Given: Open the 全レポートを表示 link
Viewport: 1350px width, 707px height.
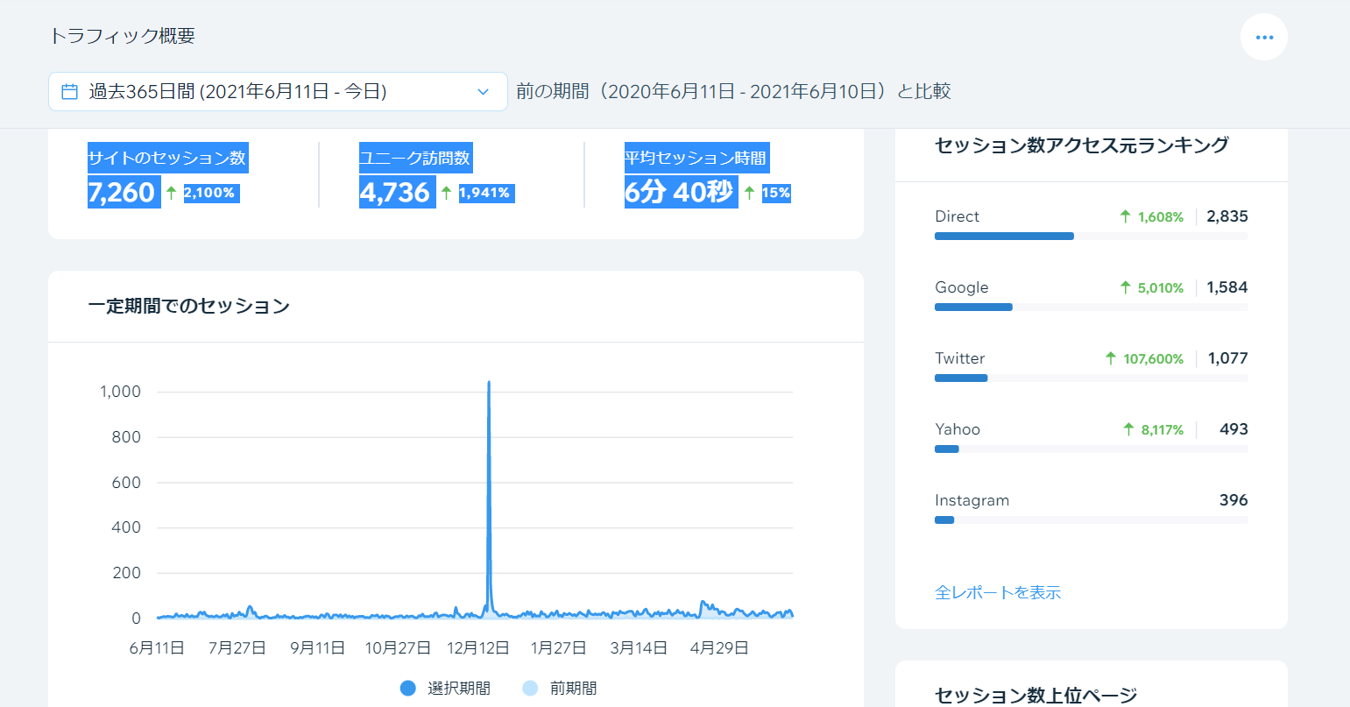Looking at the screenshot, I should pyautogui.click(x=997, y=593).
